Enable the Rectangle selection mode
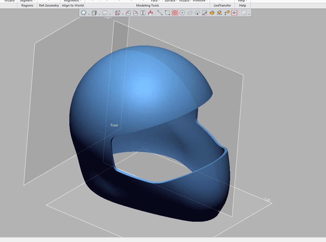This screenshot has width=326, height=242. pos(167,13)
